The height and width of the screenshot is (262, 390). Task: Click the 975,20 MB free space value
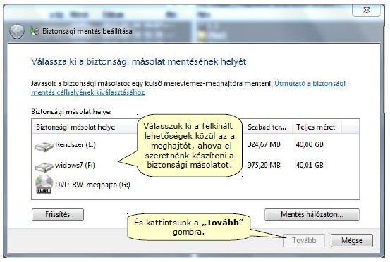click(x=264, y=165)
